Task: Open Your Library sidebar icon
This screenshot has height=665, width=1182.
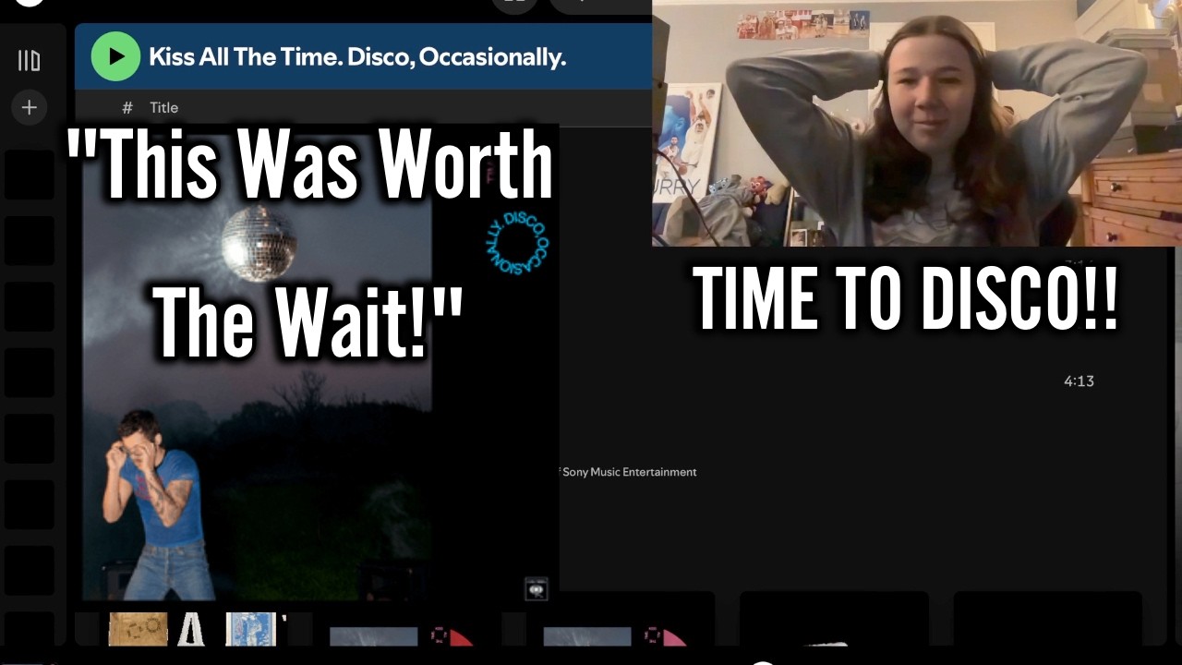Action: pos(30,61)
